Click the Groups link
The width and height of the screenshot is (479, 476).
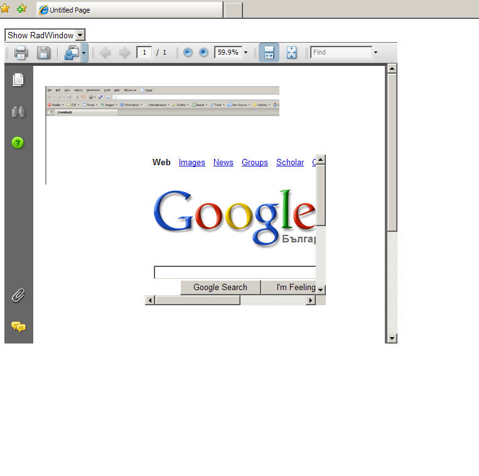pyautogui.click(x=255, y=162)
